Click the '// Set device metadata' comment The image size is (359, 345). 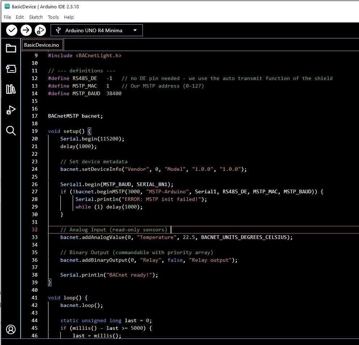94,161
